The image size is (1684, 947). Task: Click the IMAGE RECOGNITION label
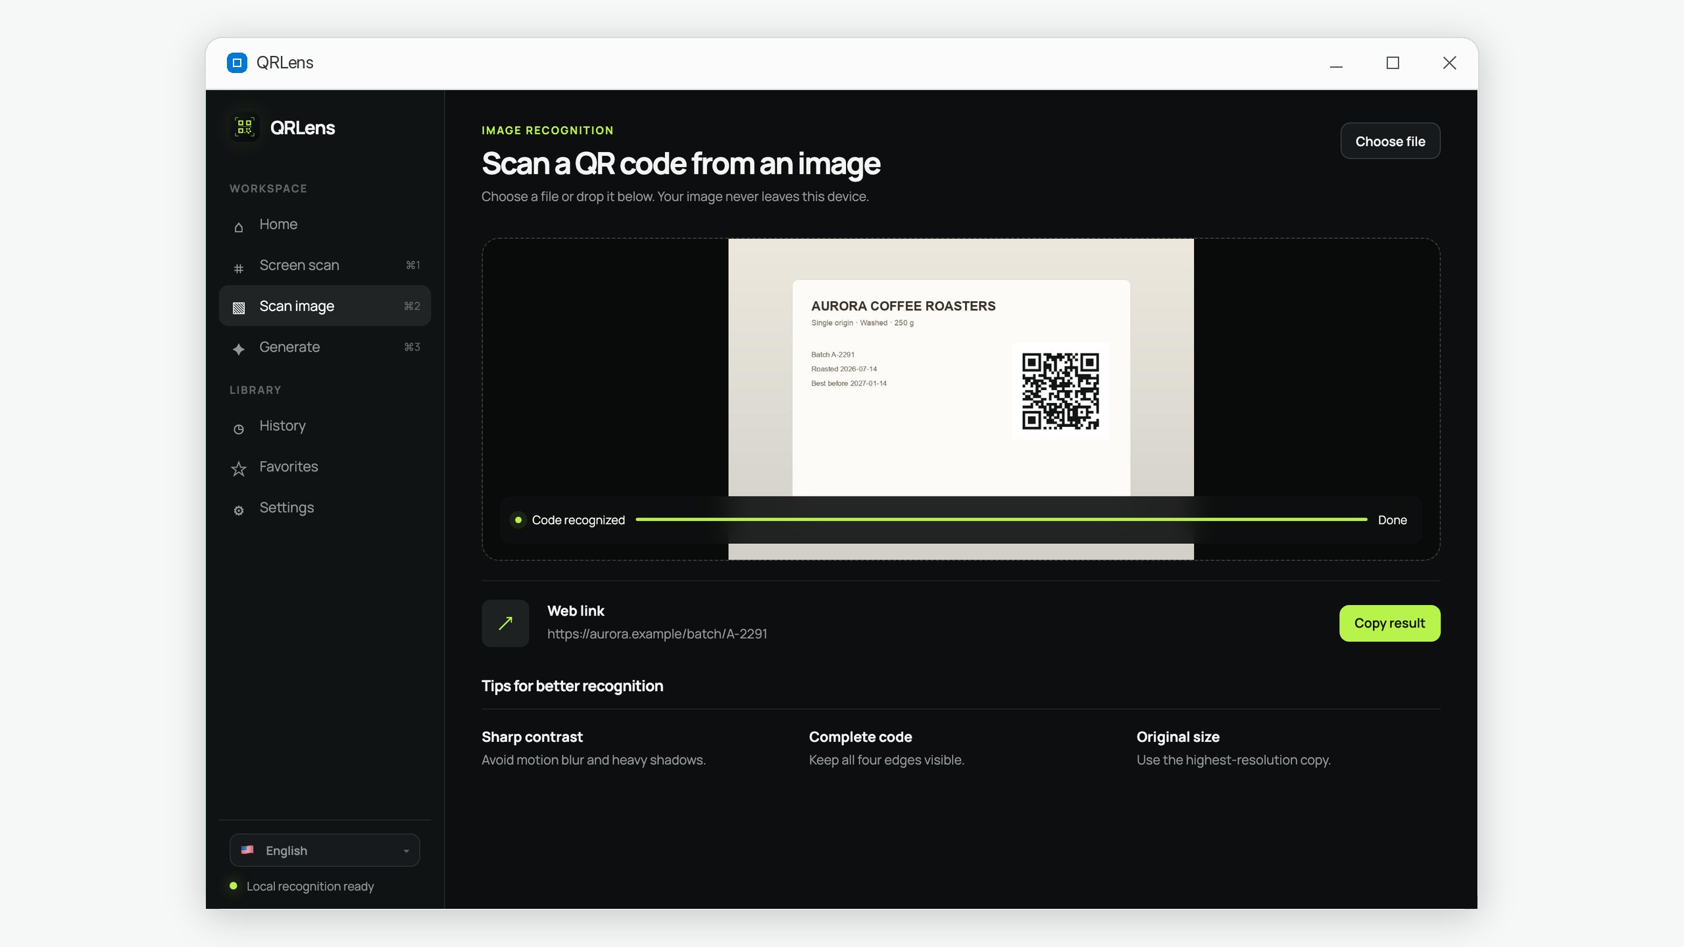(x=547, y=130)
